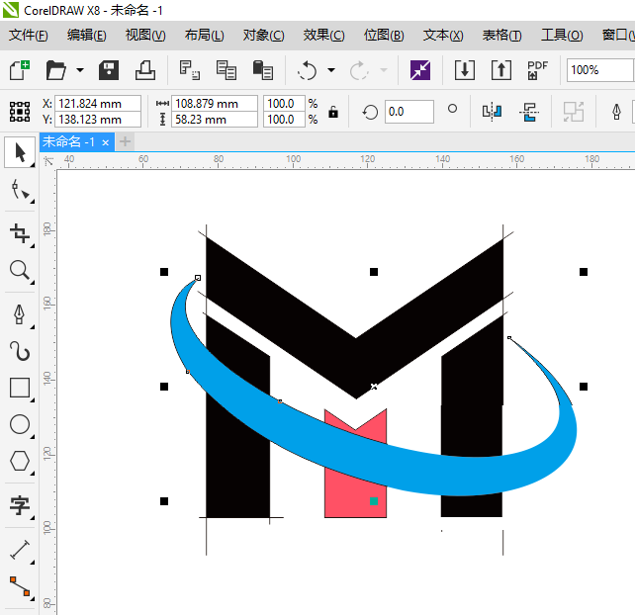
Task: Add a new document with plus tab
Action: pyautogui.click(x=126, y=142)
